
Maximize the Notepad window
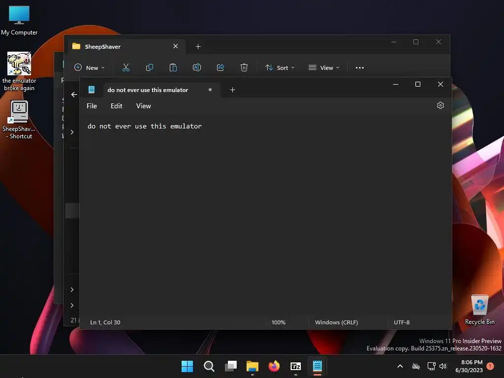click(x=418, y=84)
